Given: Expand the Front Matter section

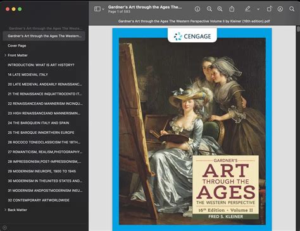Looking at the screenshot, I should point(5,55).
